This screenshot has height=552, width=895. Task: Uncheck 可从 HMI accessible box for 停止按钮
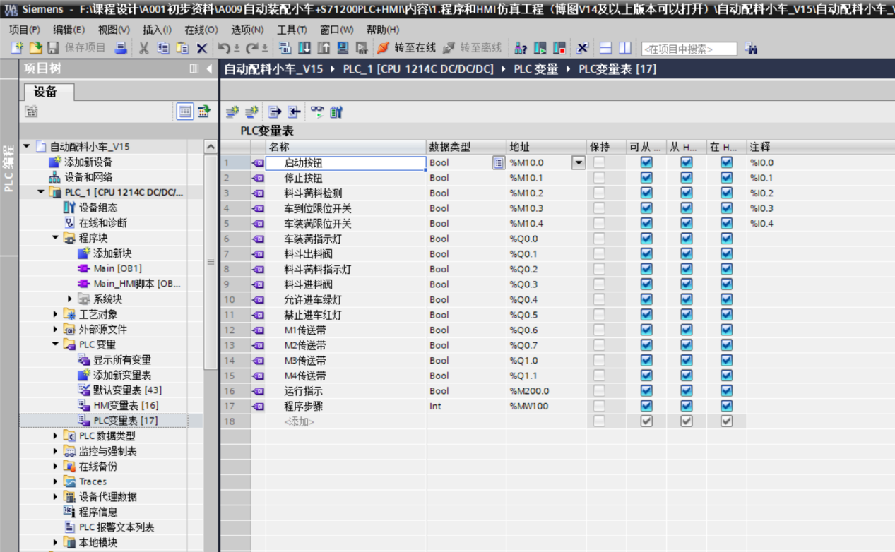[646, 178]
